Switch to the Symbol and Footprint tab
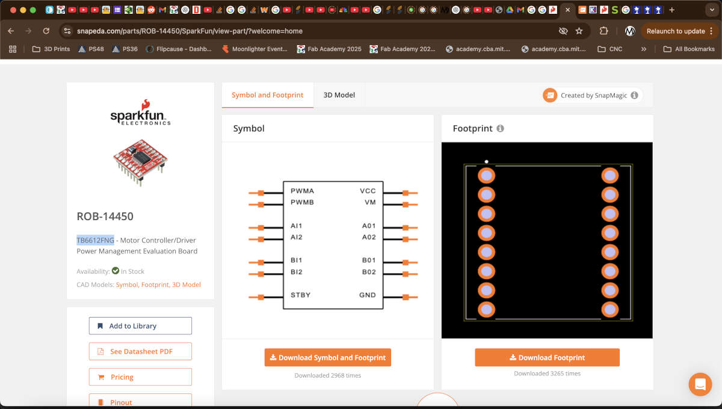Screen dimensions: 722x409 268,95
